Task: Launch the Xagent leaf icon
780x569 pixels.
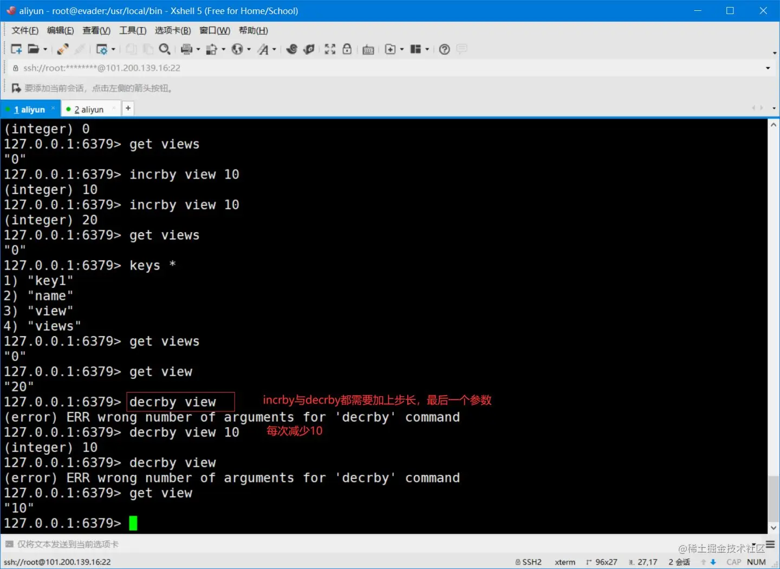Action: tap(309, 49)
